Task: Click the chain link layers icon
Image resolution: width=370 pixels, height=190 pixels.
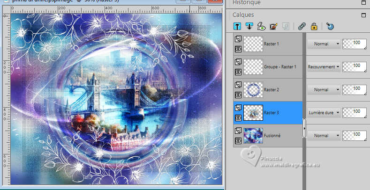Action: pyautogui.click(x=302, y=26)
